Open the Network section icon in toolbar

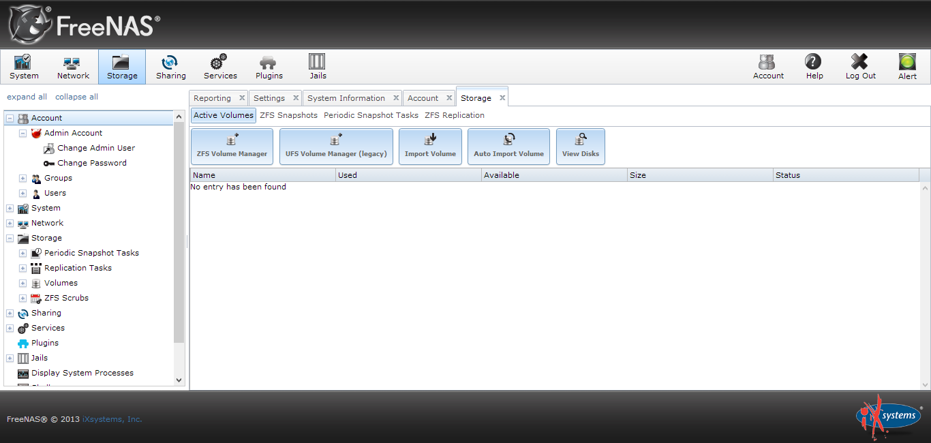tap(72, 66)
